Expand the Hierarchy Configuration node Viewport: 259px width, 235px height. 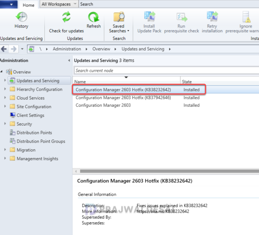click(x=5, y=89)
